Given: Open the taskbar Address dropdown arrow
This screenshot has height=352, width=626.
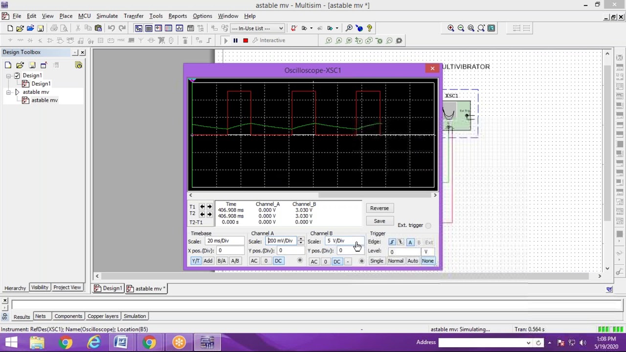Looking at the screenshot, I should coord(528,343).
